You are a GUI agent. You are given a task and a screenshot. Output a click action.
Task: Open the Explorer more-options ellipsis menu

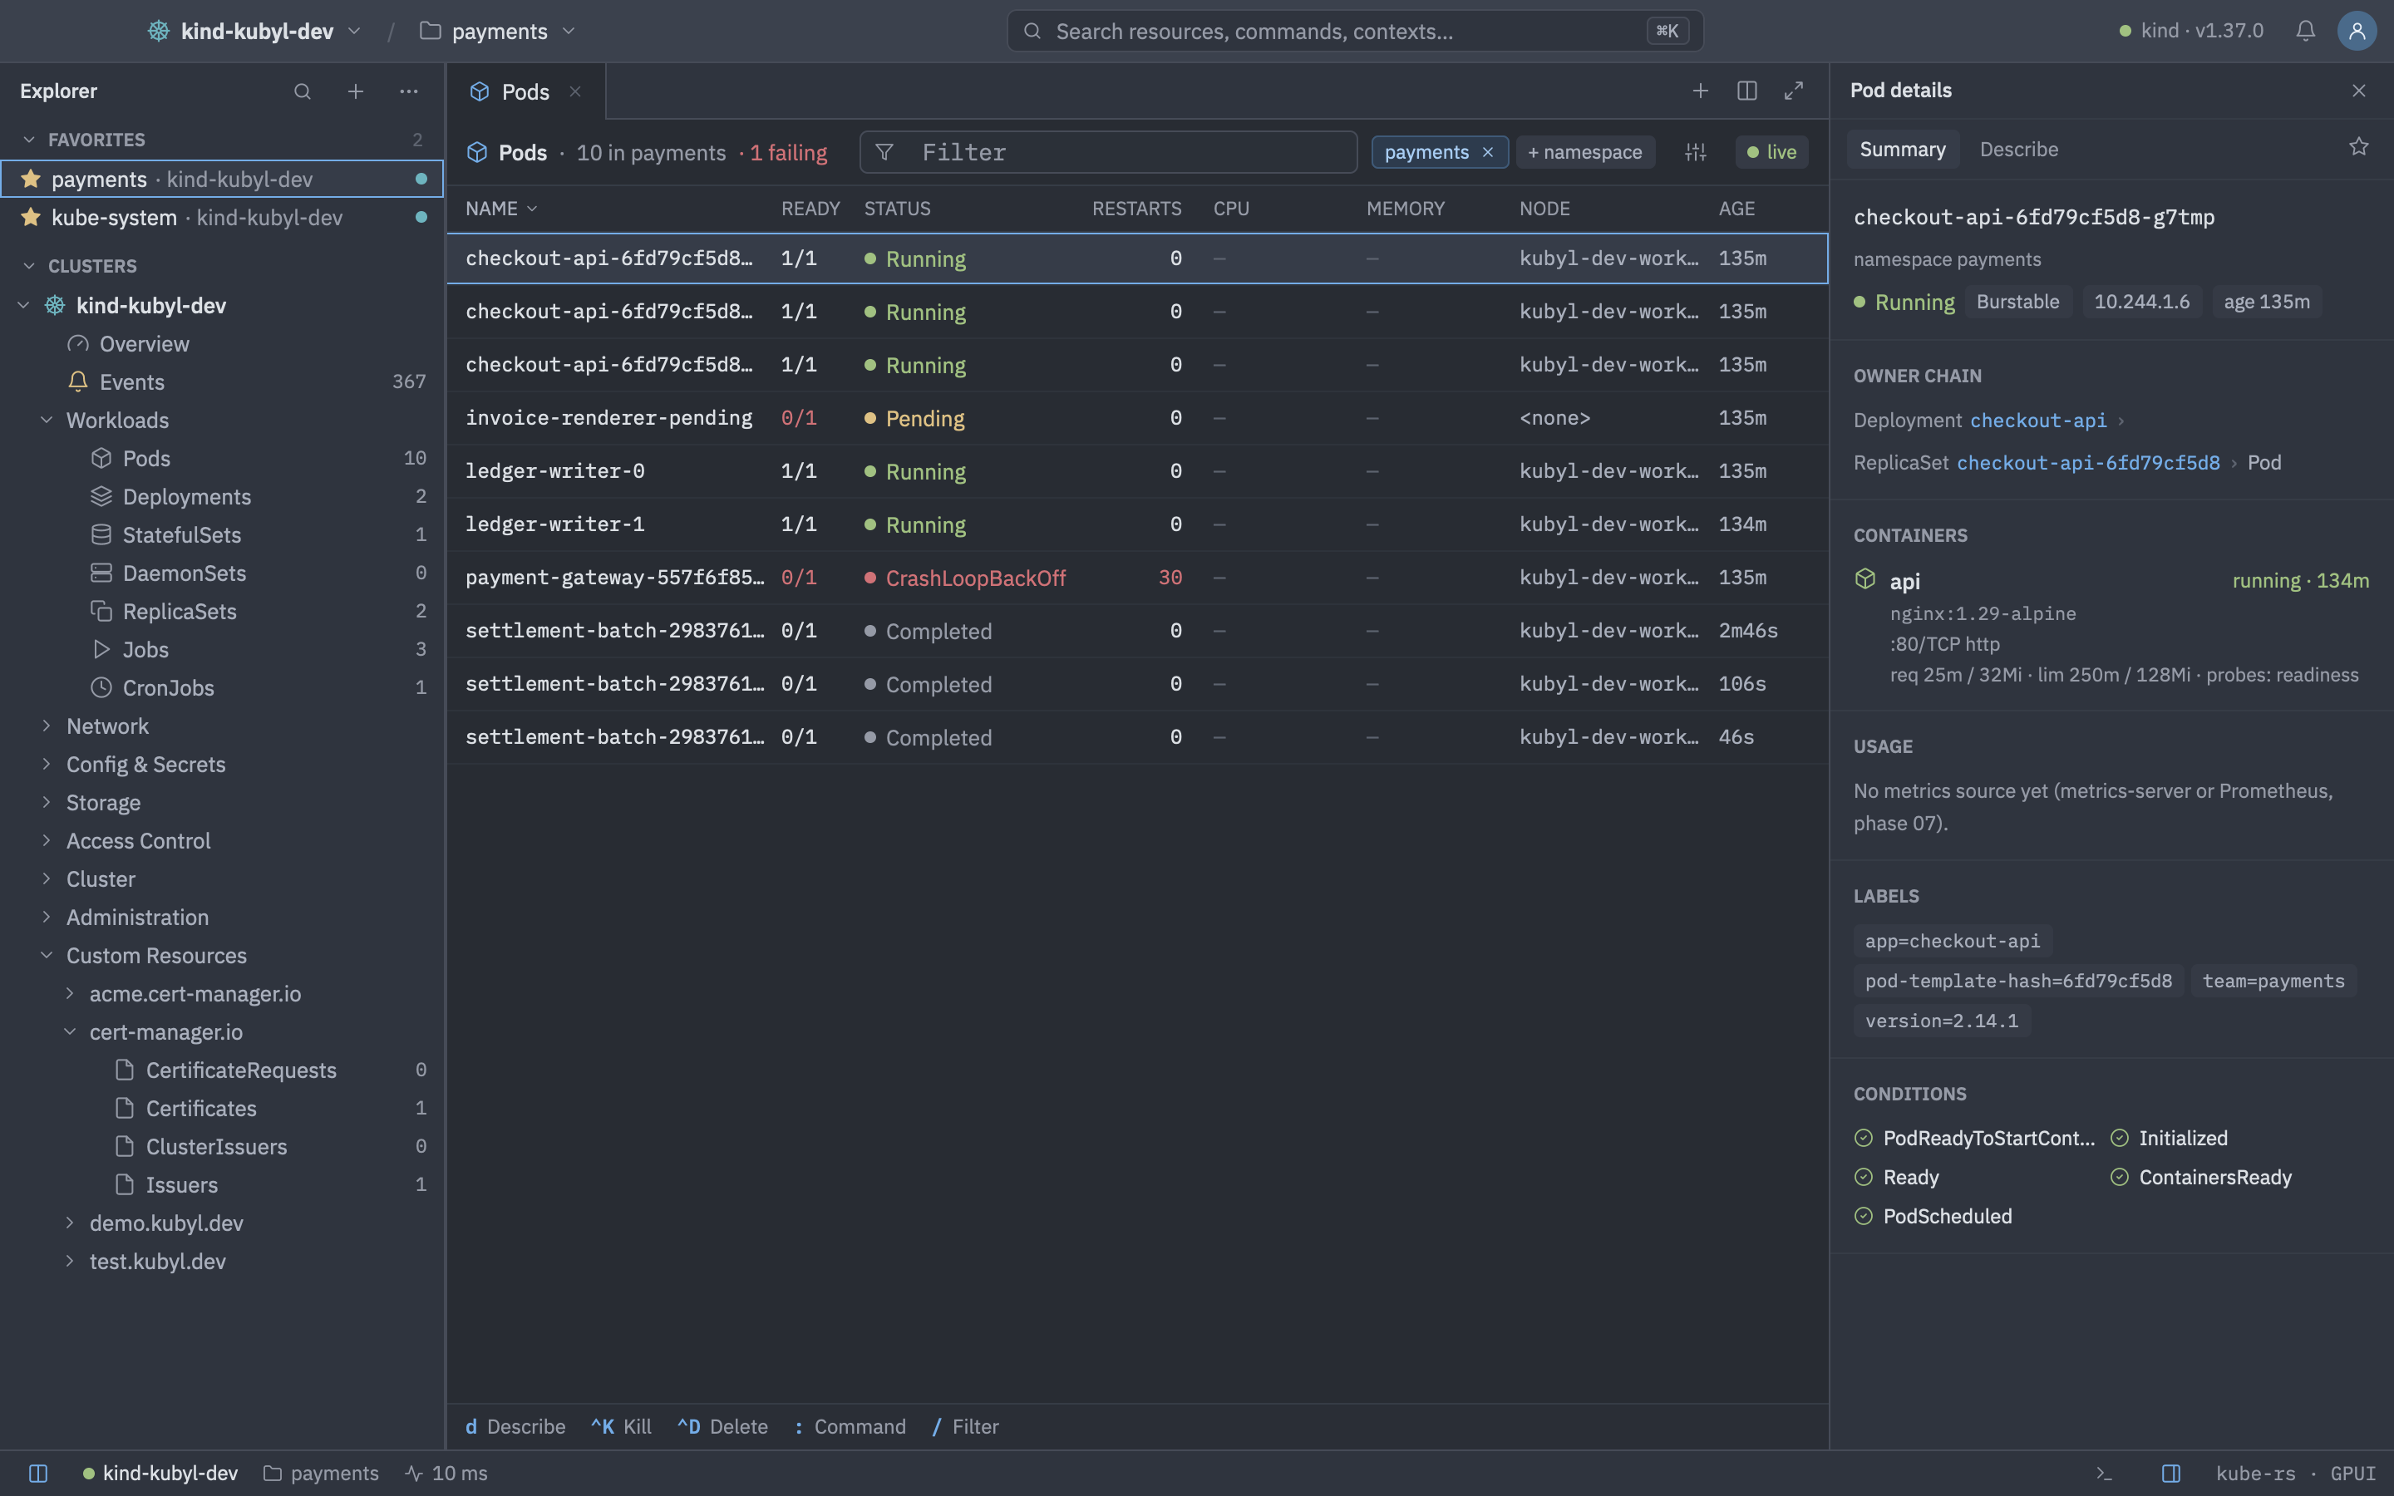pyautogui.click(x=409, y=91)
